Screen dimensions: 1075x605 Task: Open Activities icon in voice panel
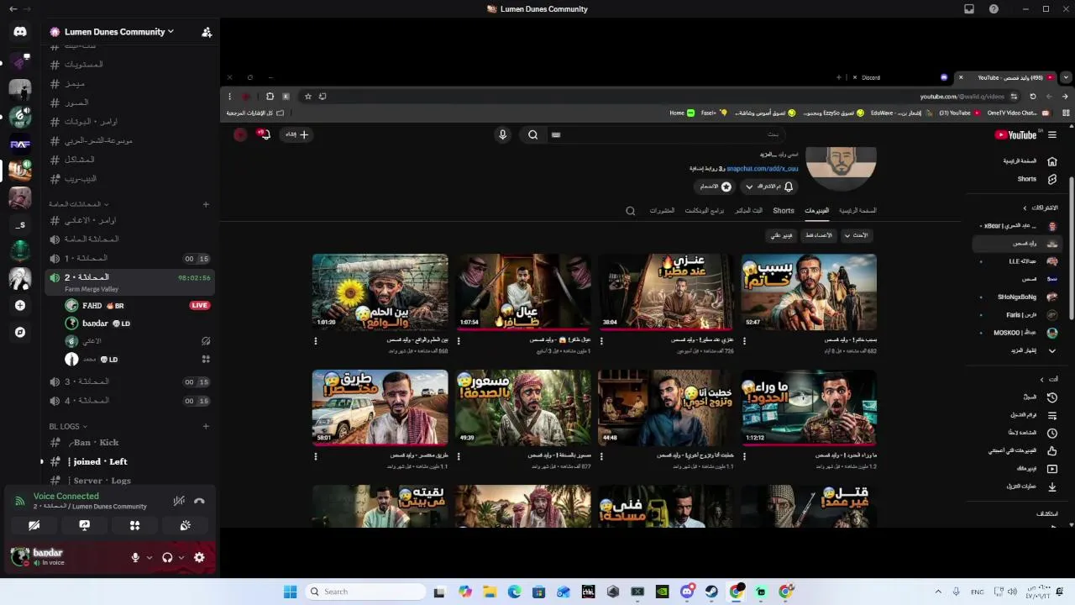click(134, 525)
